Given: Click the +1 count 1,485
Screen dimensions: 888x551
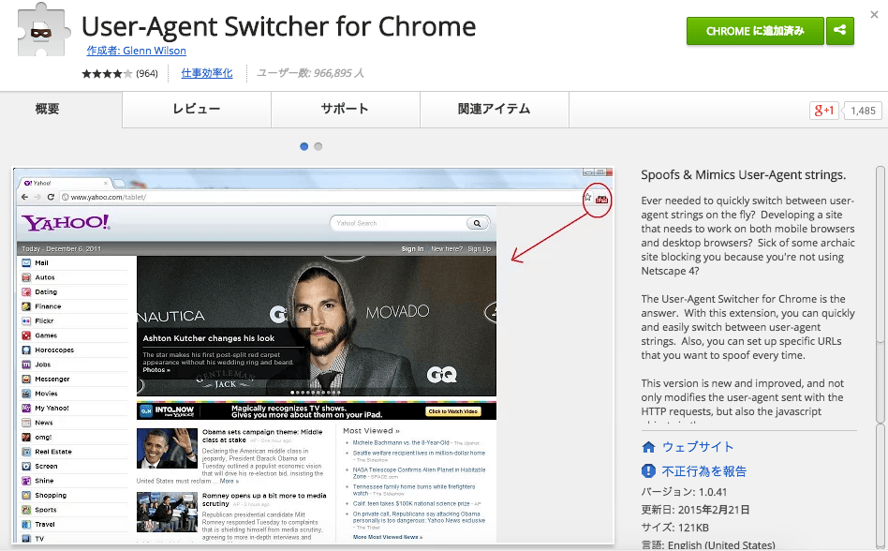Looking at the screenshot, I should pos(863,111).
